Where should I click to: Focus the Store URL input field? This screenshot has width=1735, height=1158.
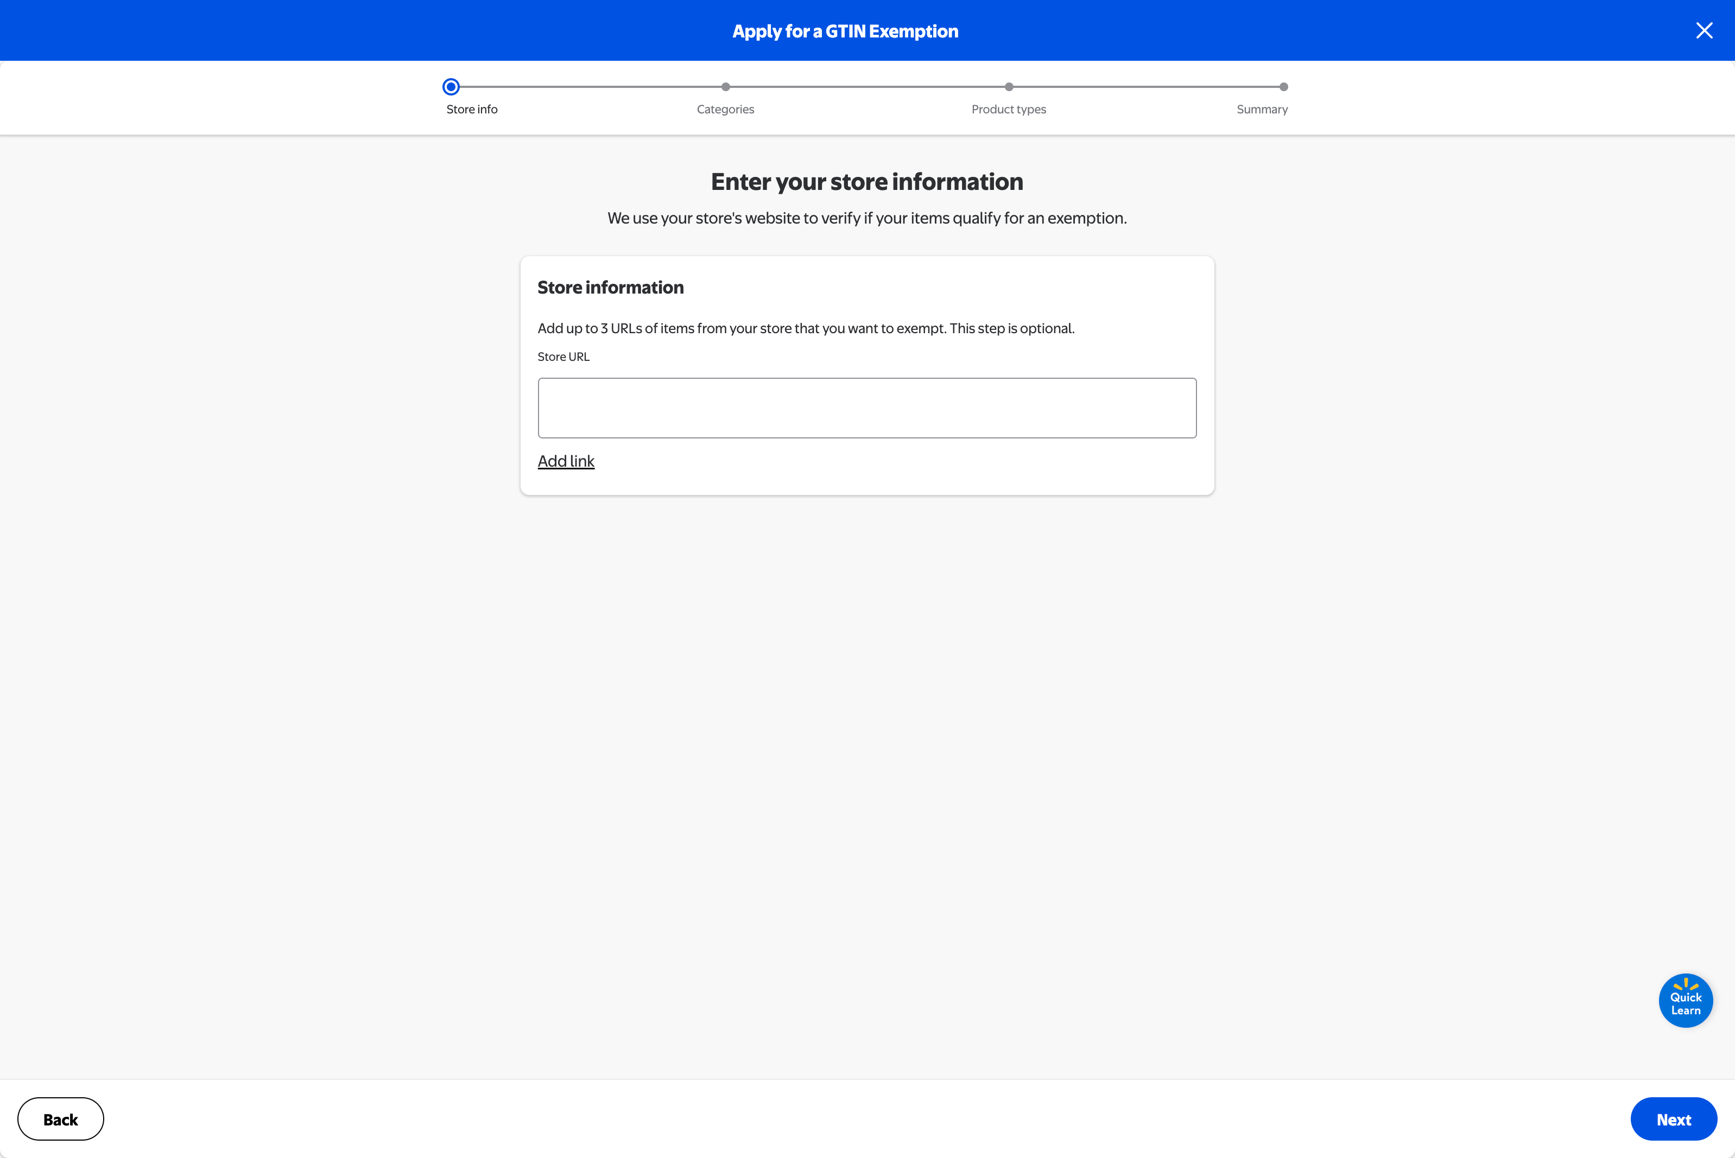coord(867,408)
